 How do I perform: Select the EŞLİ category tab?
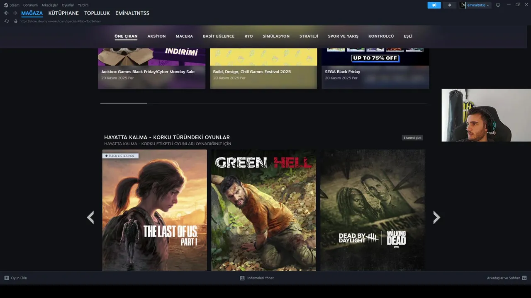(408, 36)
